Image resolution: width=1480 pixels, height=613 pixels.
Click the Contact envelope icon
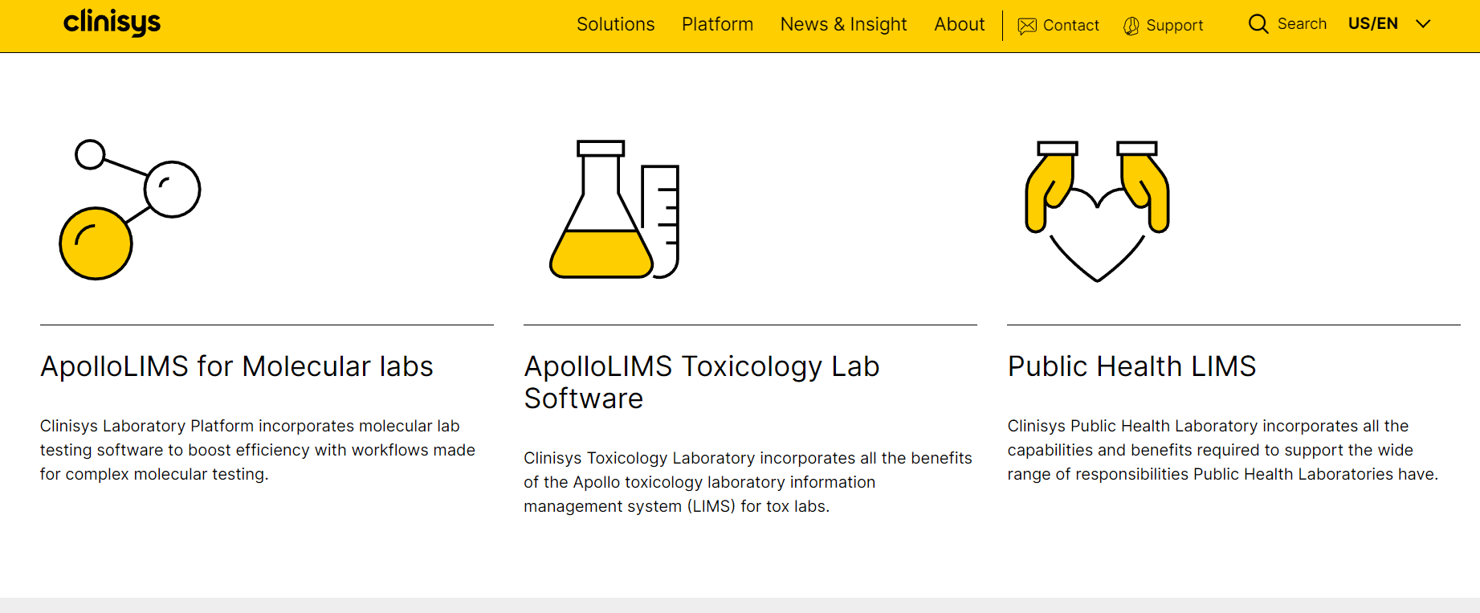coord(1027,26)
